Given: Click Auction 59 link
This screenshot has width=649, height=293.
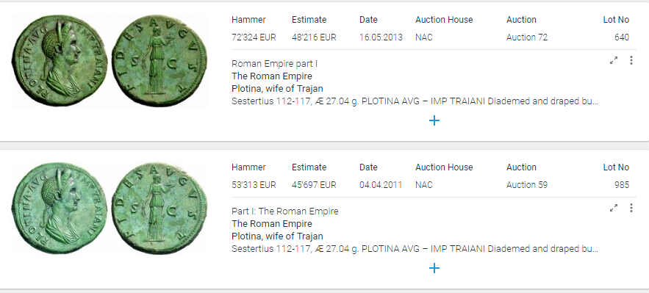Looking at the screenshot, I should pos(527,185).
